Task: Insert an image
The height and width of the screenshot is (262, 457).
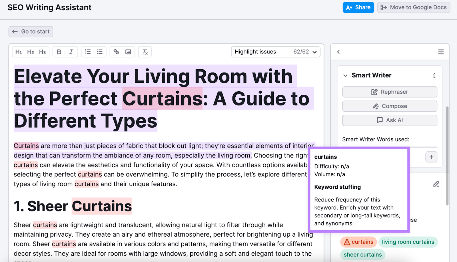Action: point(128,52)
